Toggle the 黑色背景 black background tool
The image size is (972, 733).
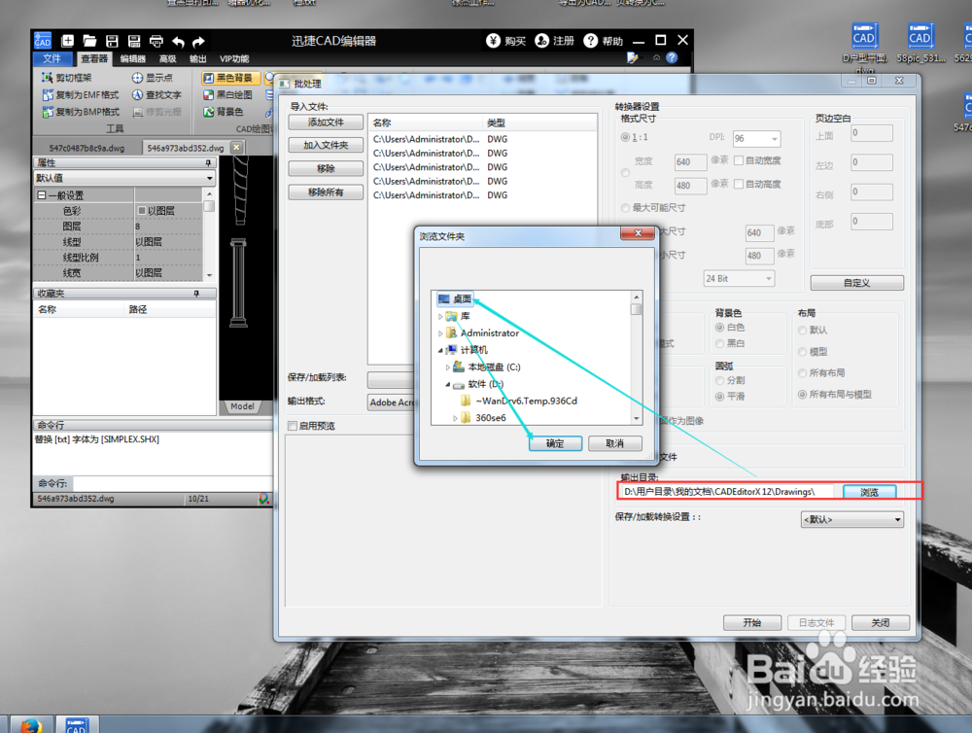pos(230,78)
